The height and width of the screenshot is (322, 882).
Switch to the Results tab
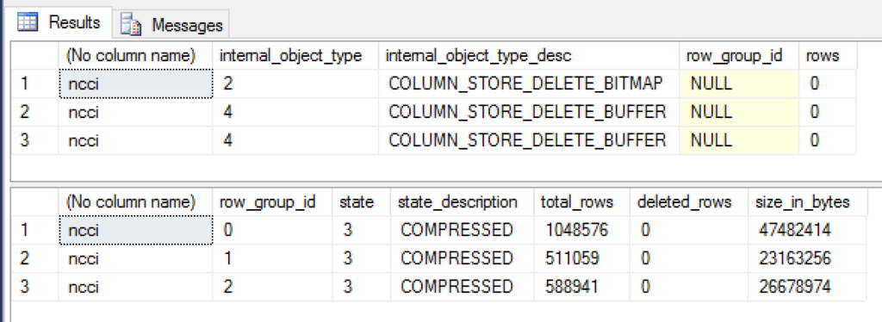point(59,22)
